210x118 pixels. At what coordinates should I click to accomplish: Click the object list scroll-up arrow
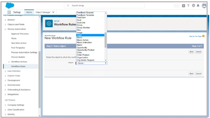point(106,13)
